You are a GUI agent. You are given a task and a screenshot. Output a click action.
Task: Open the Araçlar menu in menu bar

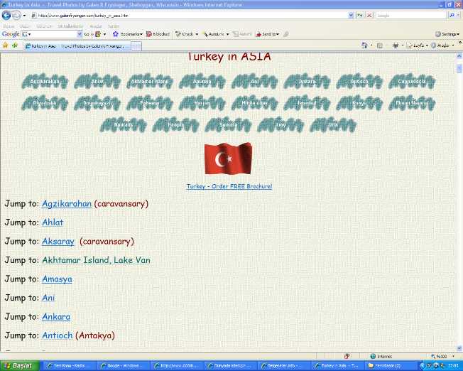click(x=96, y=26)
